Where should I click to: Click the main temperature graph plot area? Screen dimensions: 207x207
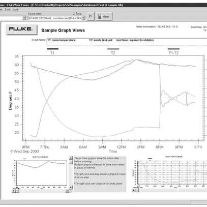click(113, 98)
